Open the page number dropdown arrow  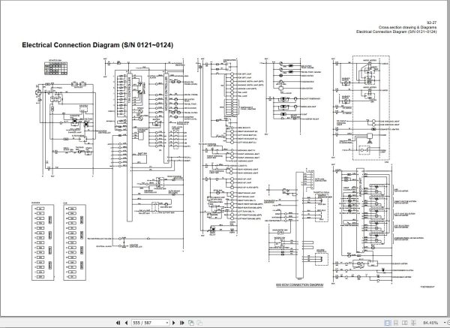click(x=167, y=323)
